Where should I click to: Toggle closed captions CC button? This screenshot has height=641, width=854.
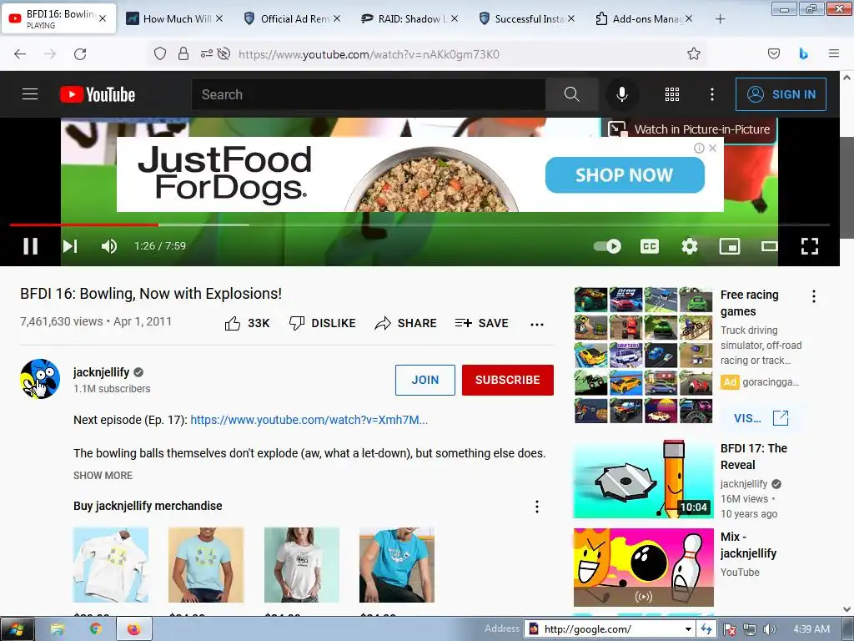649,246
